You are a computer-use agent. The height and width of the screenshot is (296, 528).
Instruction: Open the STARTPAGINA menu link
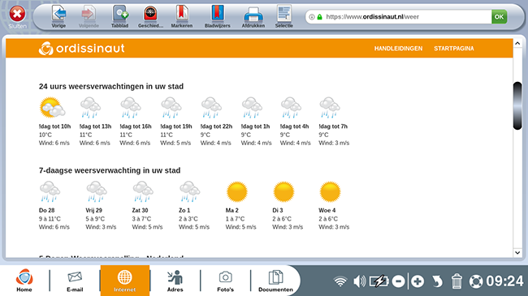pos(453,49)
